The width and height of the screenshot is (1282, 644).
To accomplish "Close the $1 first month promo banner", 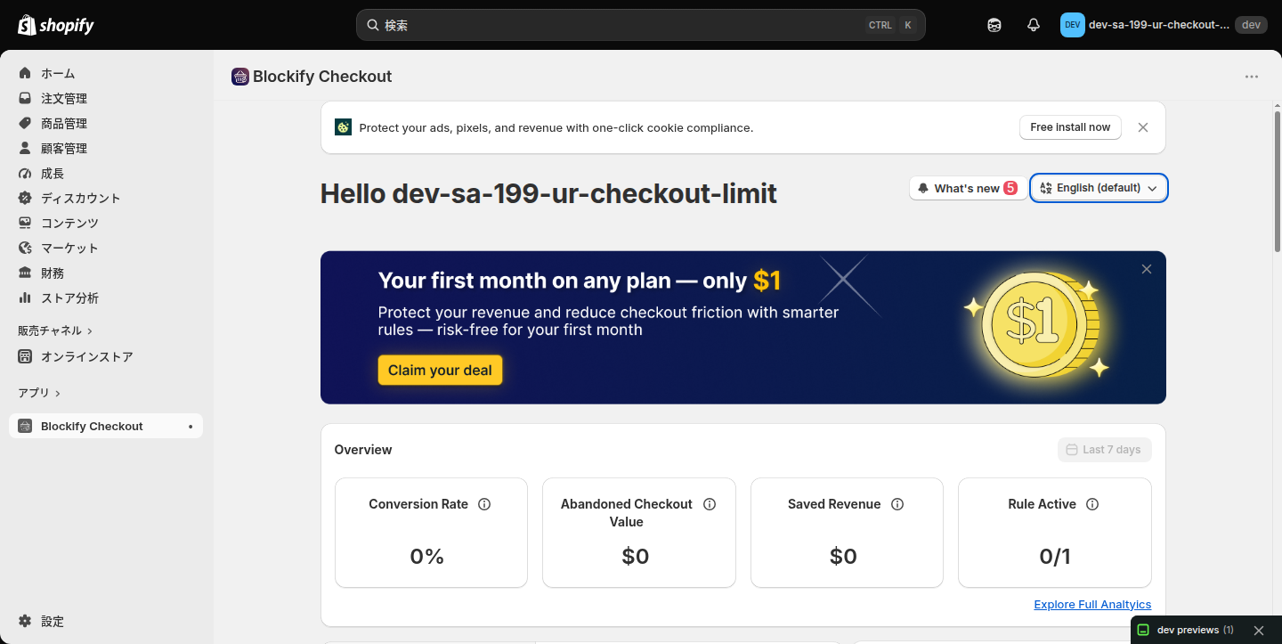I will (x=1147, y=269).
